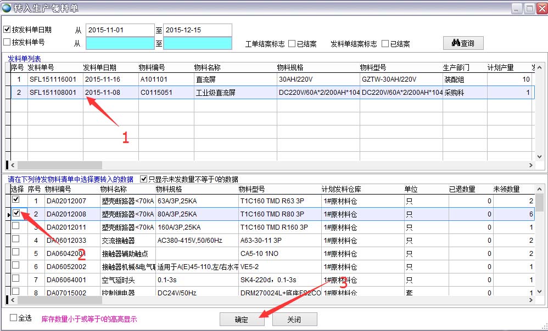This screenshot has width=548, height=331.
Task: Select issue order row SFL151116001
Action: tap(53, 79)
